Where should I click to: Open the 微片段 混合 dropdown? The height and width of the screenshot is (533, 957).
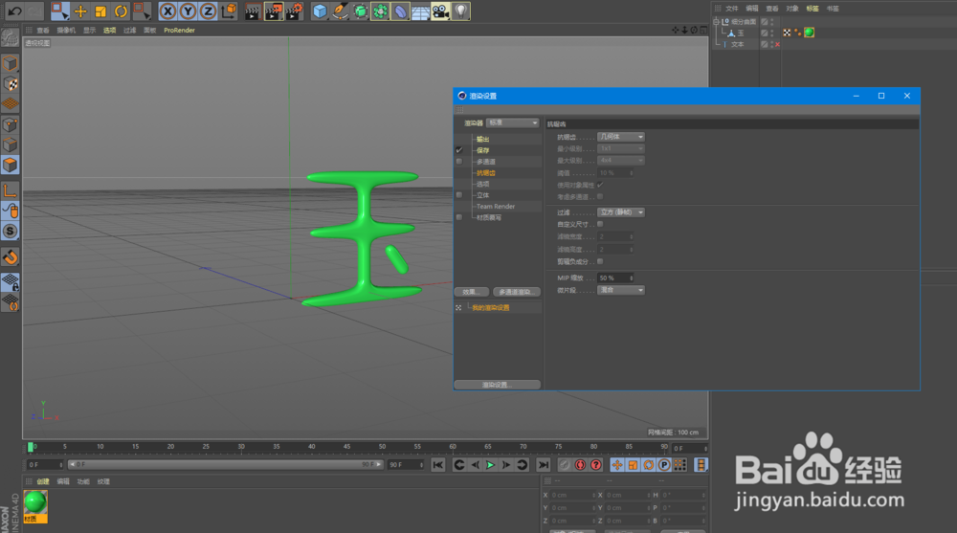[621, 290]
